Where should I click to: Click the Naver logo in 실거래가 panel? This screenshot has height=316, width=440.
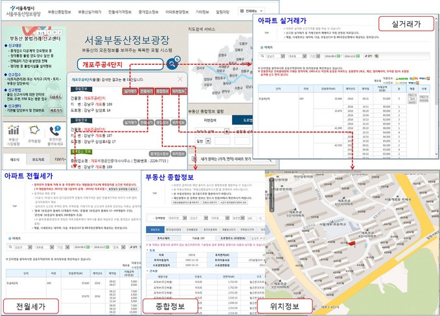[402, 79]
